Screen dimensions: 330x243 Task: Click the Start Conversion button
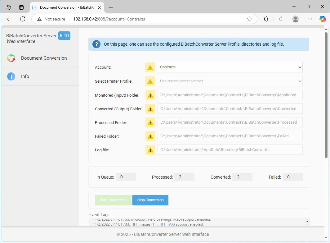[x=113, y=200]
